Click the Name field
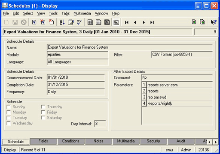This screenshot has width=220, height=154. tap(130, 47)
